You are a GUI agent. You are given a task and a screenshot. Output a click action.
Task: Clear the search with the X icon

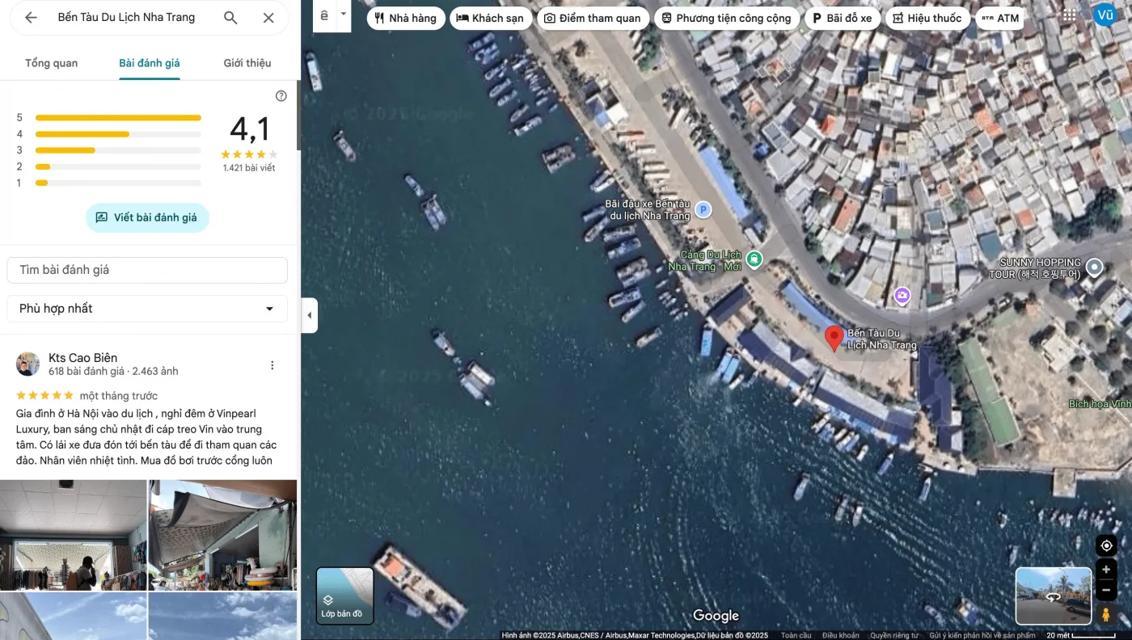[268, 18]
